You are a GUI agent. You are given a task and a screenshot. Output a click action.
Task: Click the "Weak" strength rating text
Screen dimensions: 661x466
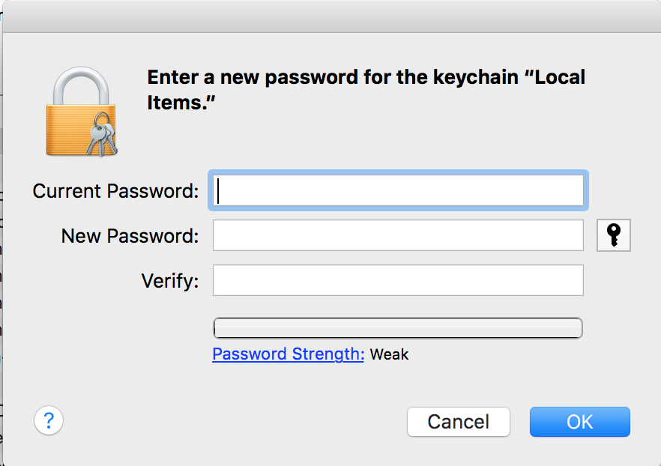390,354
